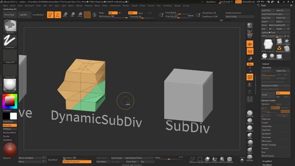Expand the Modify Topology subsection
295x166 pixels.
269,145
